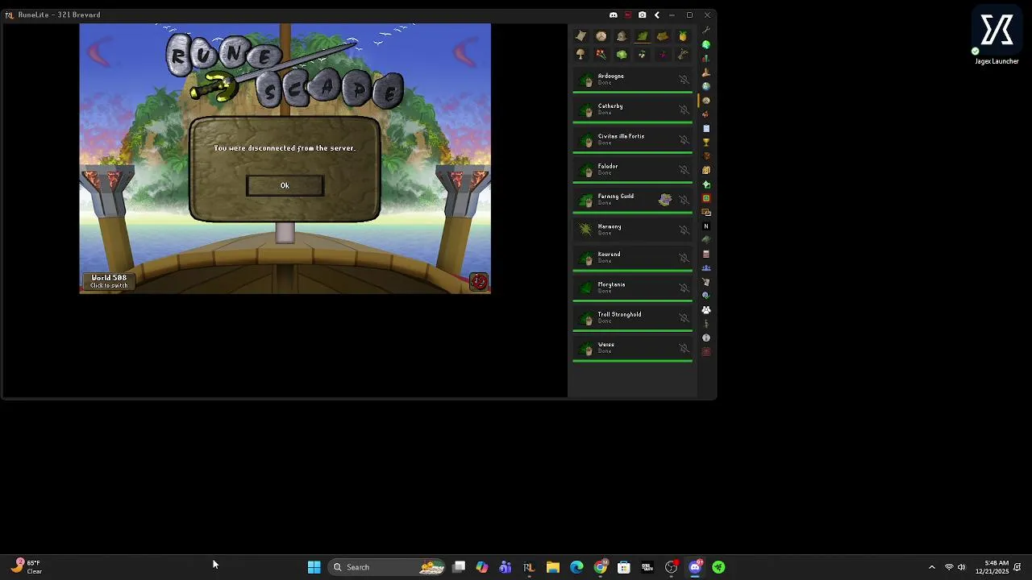Open the RuneLite taskbar icon

pos(529,567)
